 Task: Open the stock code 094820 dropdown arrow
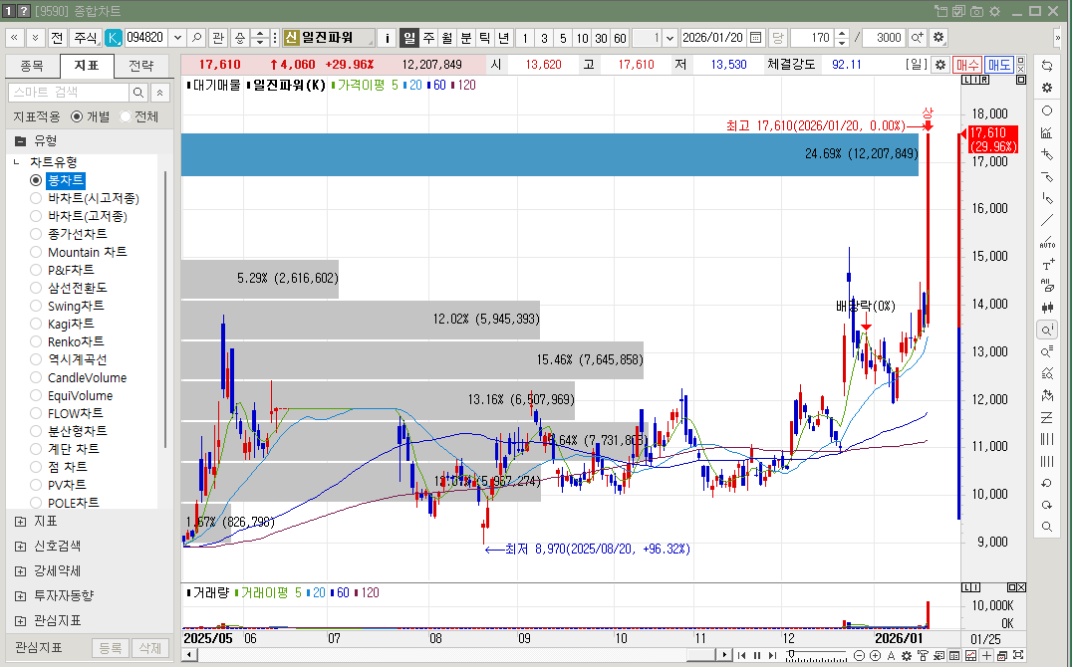(x=177, y=38)
